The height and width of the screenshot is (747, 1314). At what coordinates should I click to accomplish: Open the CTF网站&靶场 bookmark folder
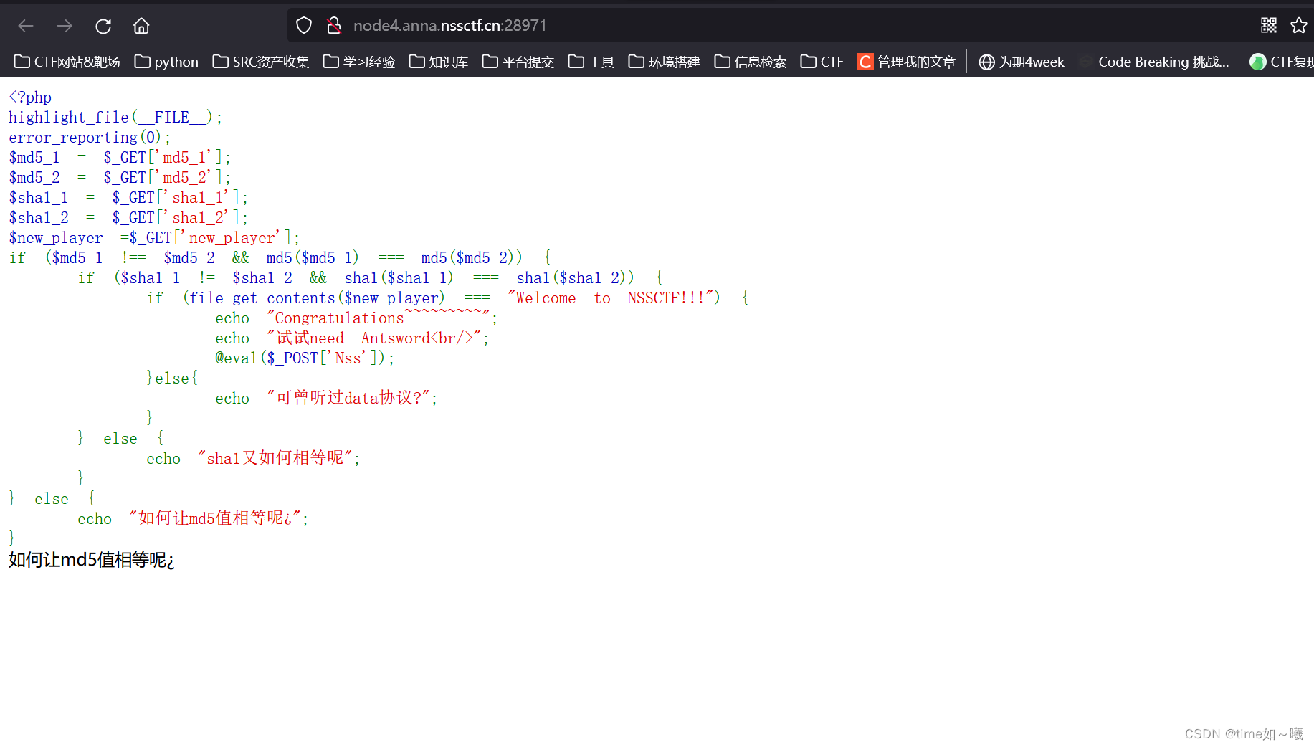pos(67,62)
